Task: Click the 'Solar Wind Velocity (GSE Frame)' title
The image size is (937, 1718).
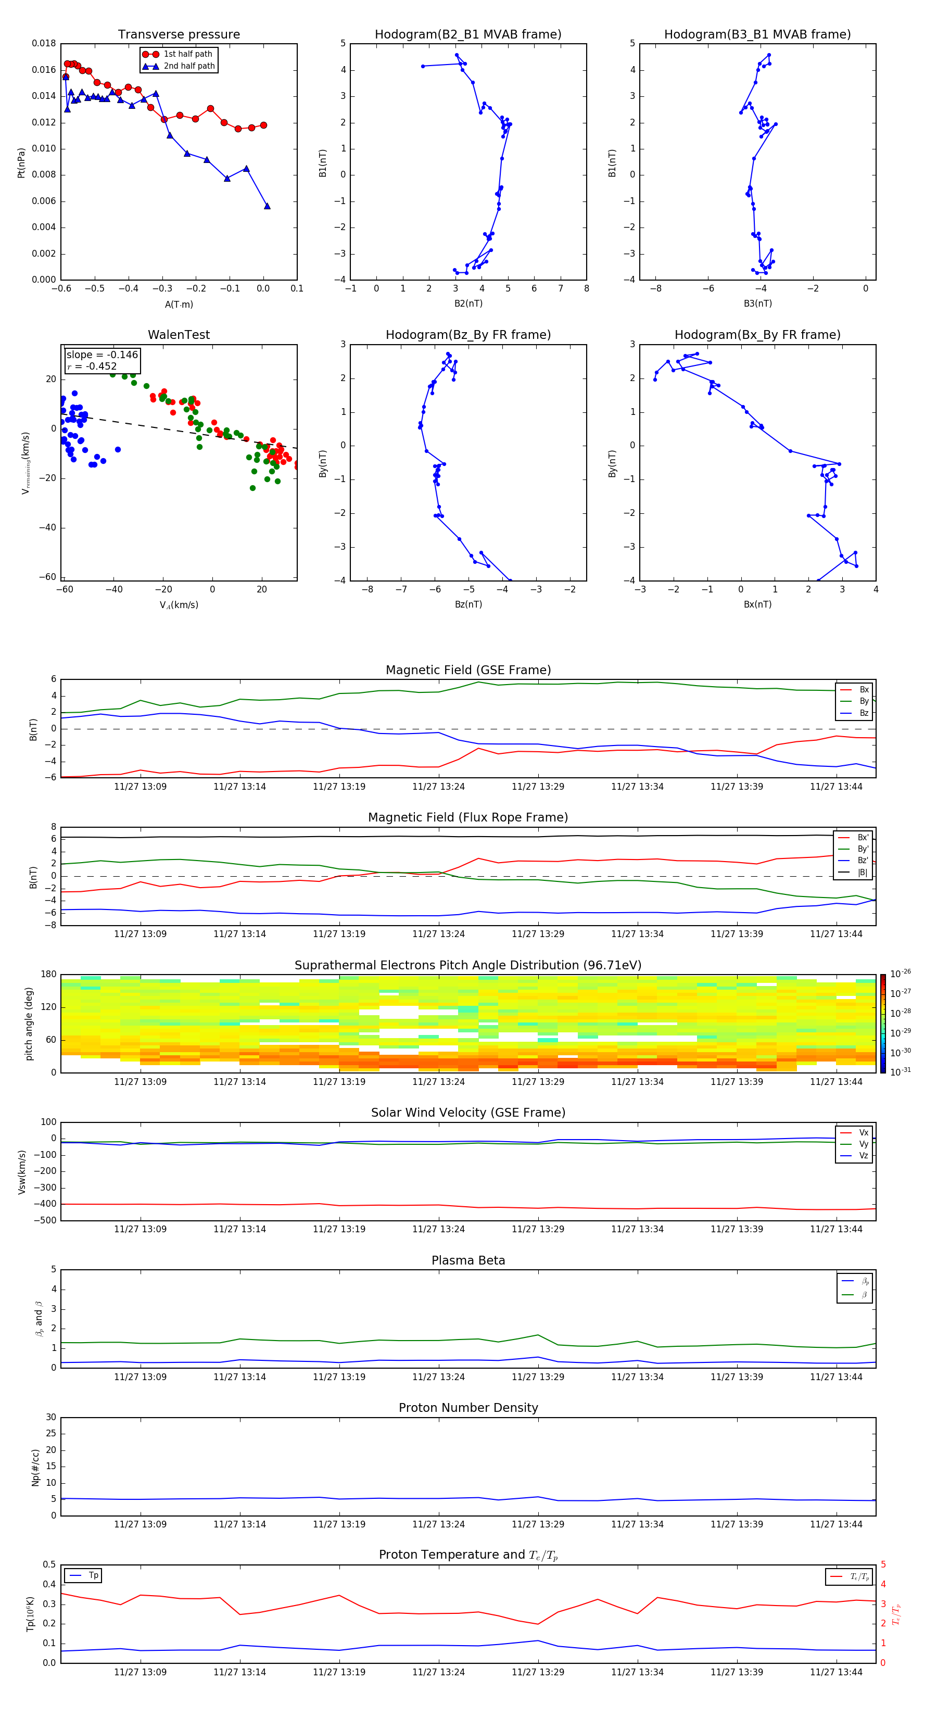Action: coord(468,1113)
